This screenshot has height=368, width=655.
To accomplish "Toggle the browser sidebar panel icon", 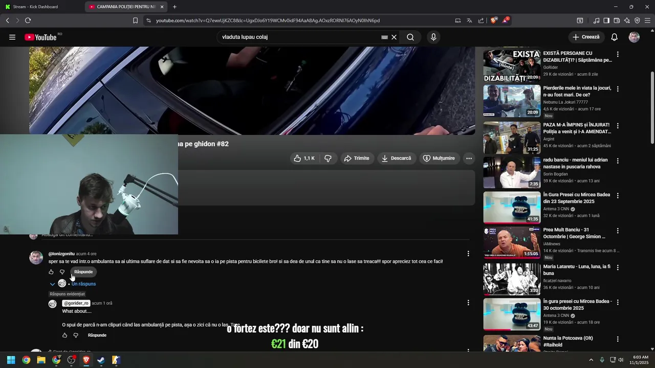I will click(606, 20).
